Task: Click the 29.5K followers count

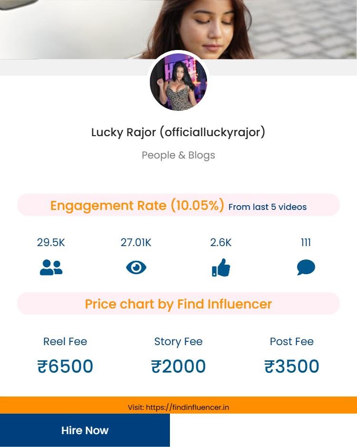Action: pyautogui.click(x=51, y=243)
